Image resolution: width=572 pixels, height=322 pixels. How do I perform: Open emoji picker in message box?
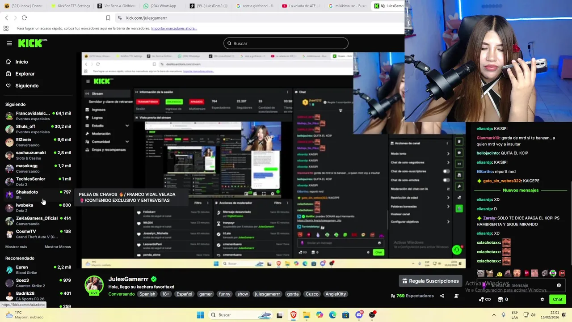[x=559, y=285]
